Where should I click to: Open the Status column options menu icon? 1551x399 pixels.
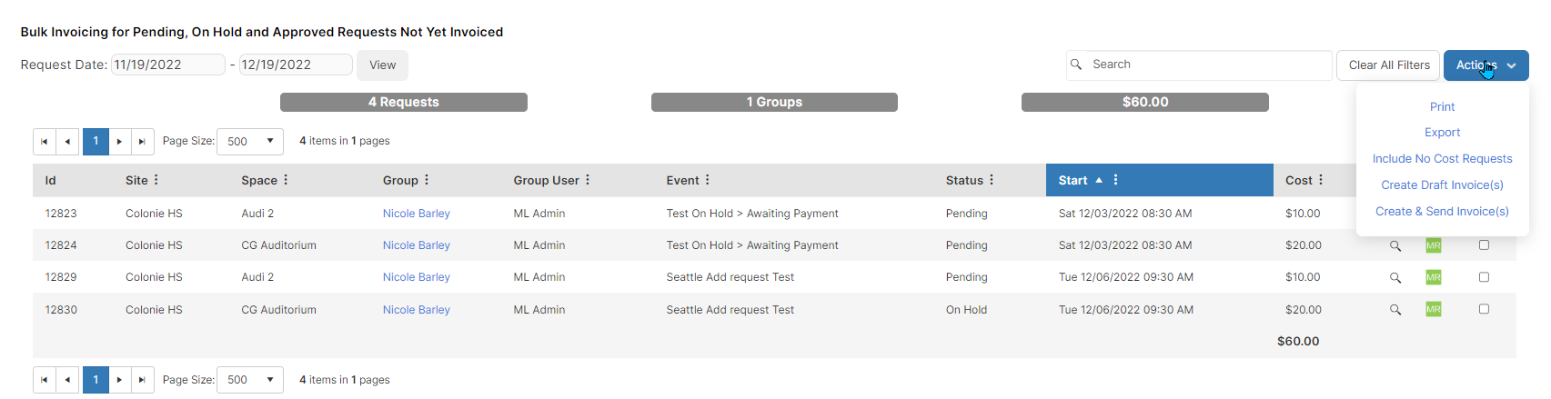992,180
